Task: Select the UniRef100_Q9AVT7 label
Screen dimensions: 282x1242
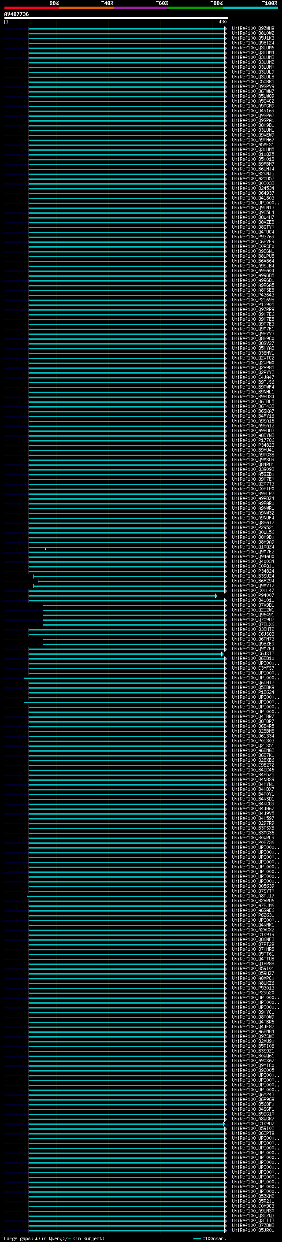Action: click(x=253, y=586)
